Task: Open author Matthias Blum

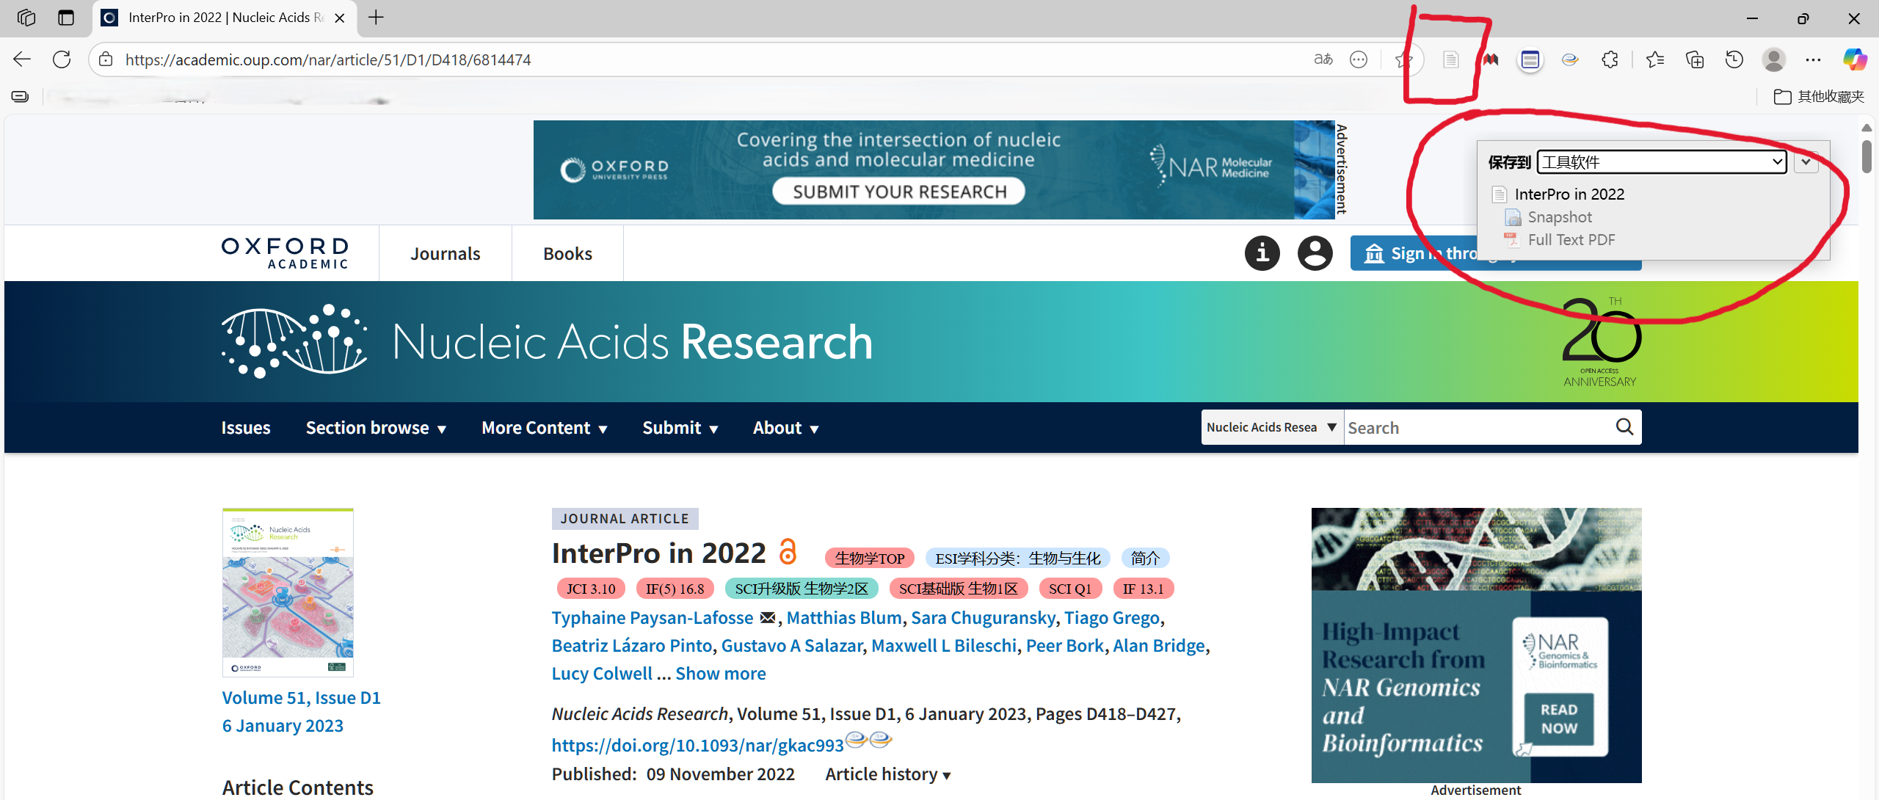Action: (x=844, y=618)
